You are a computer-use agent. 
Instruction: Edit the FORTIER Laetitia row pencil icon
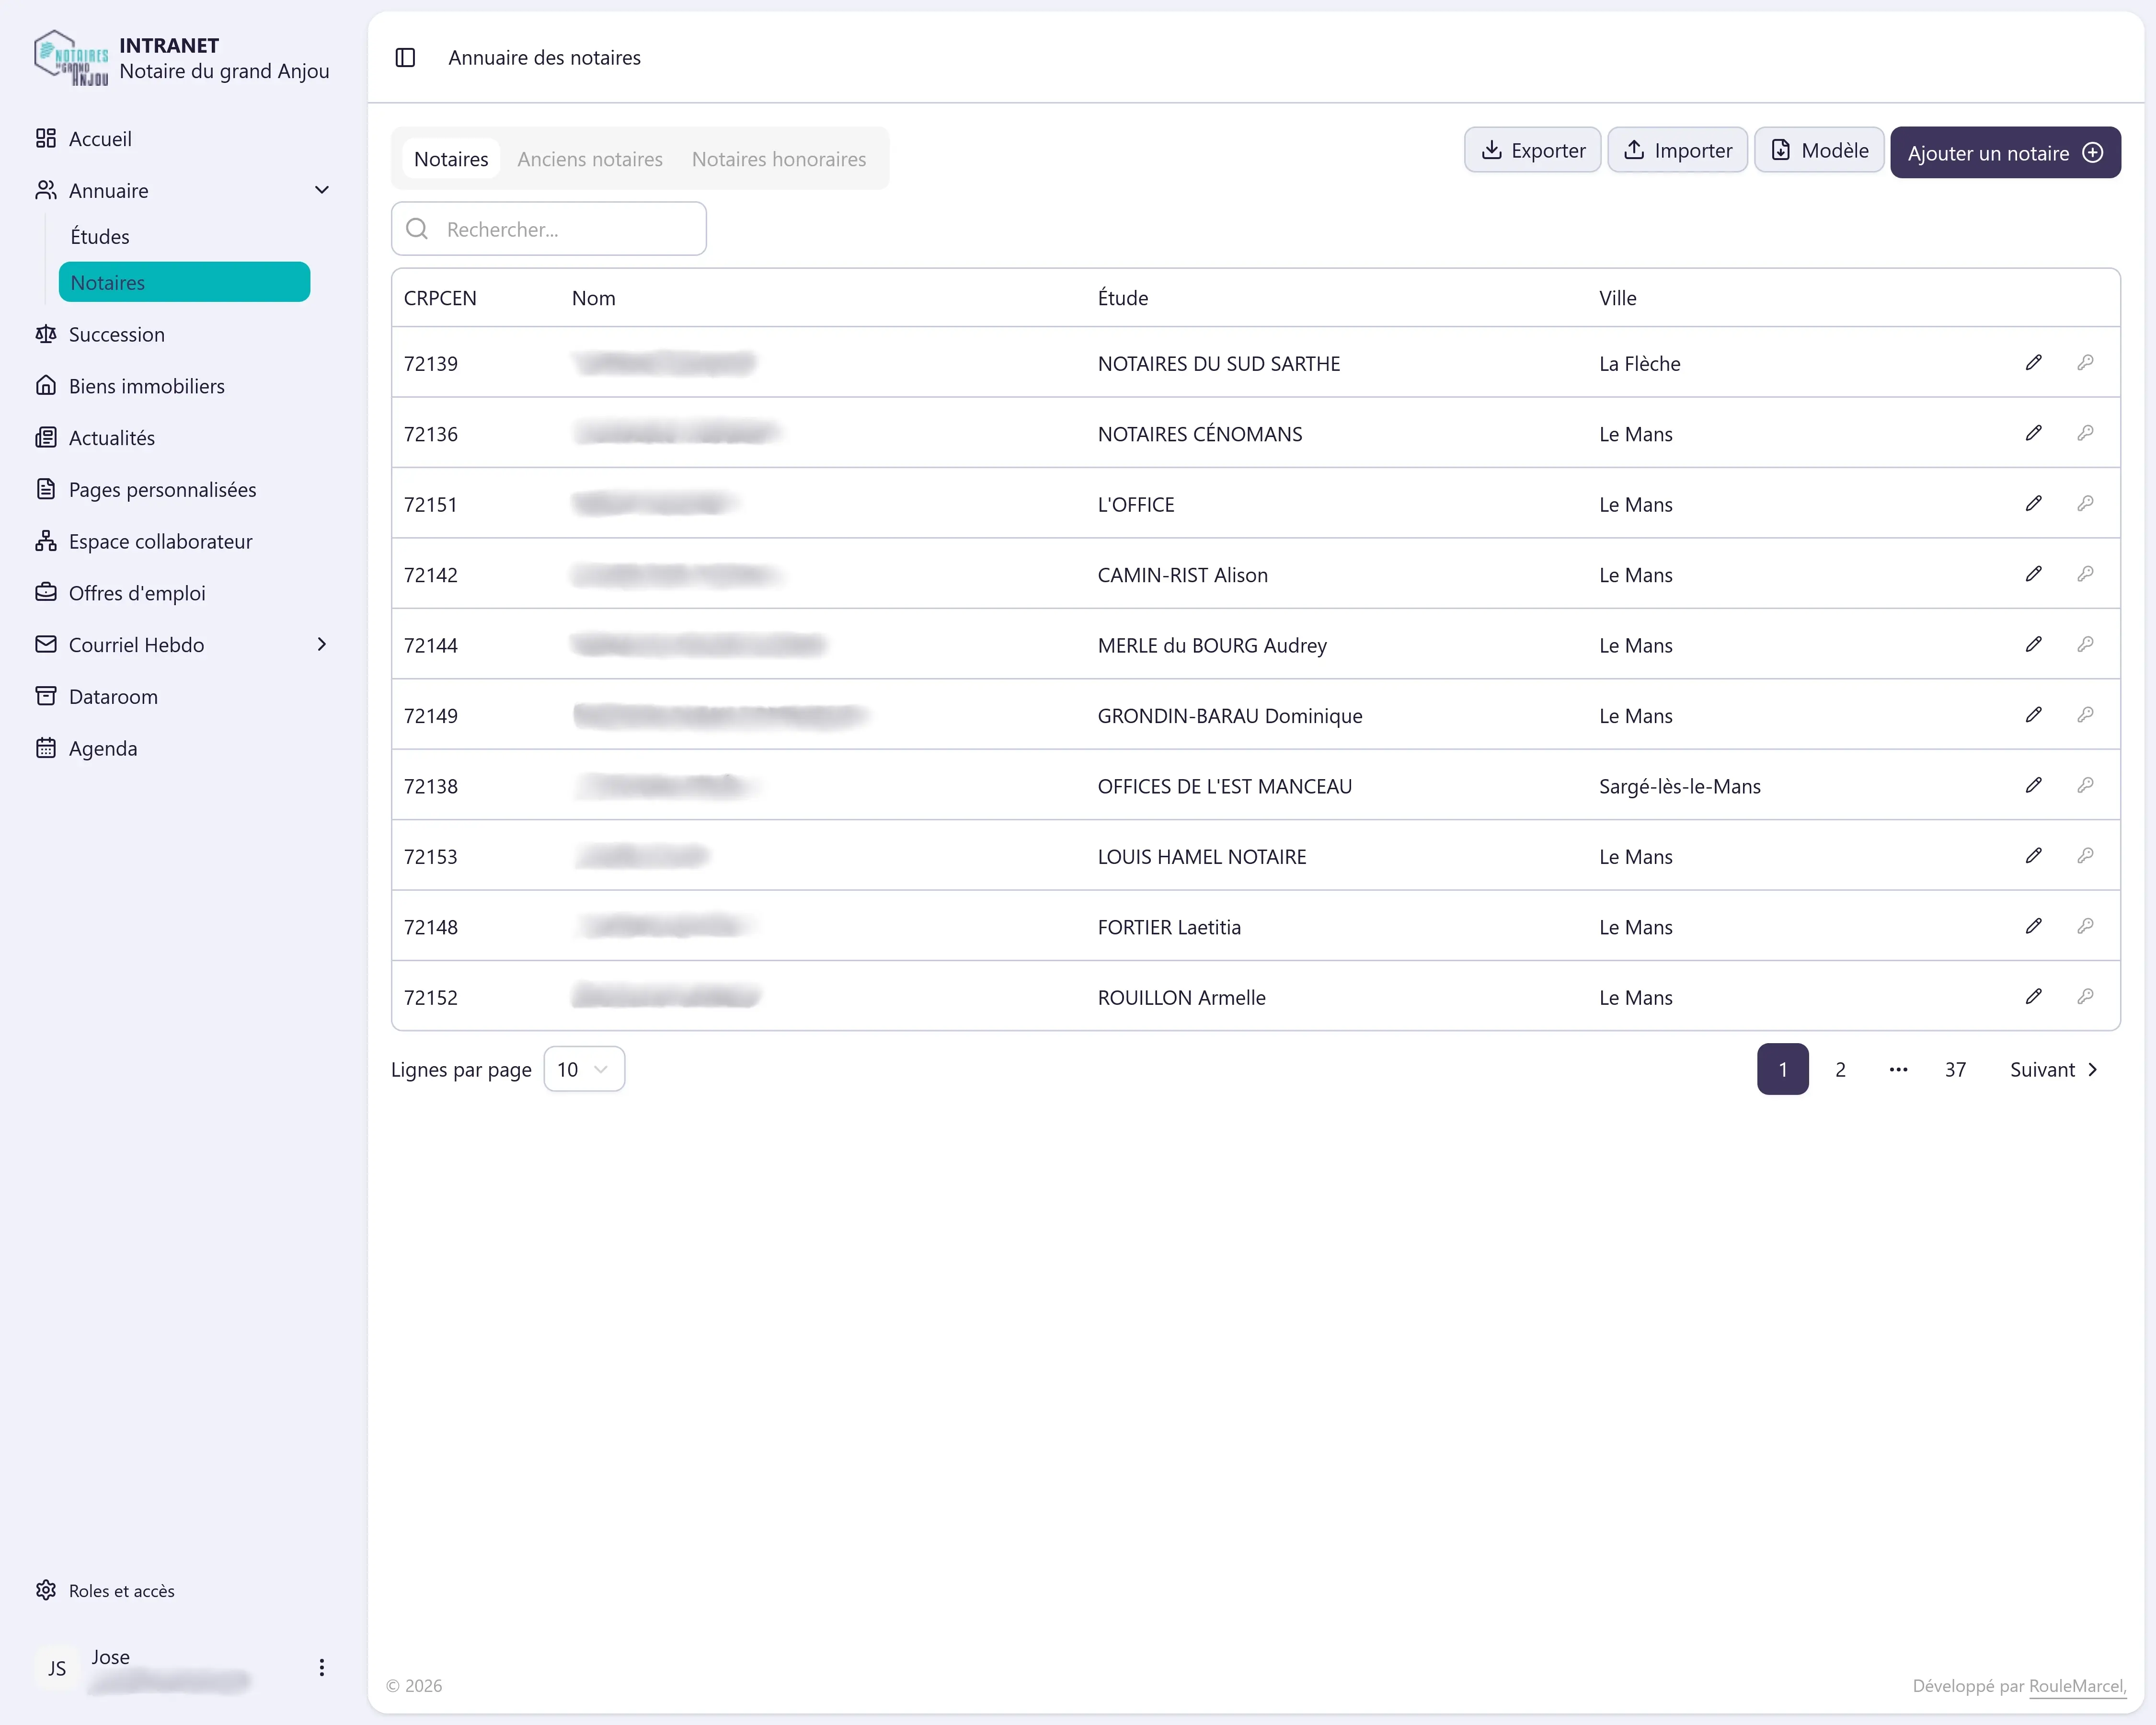click(x=2033, y=926)
